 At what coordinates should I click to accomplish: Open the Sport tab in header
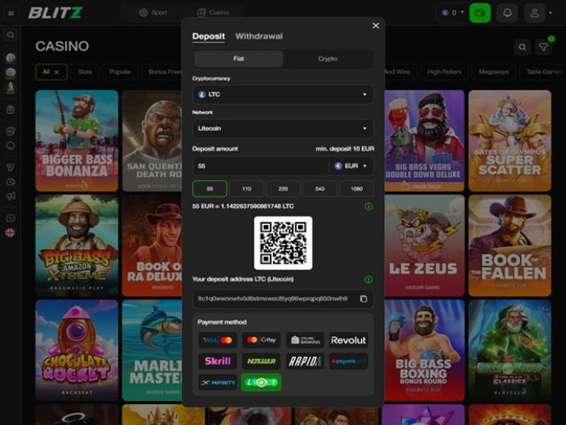[153, 13]
